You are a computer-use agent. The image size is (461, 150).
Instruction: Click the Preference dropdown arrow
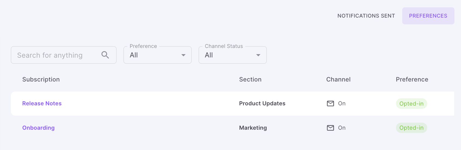coord(183,55)
